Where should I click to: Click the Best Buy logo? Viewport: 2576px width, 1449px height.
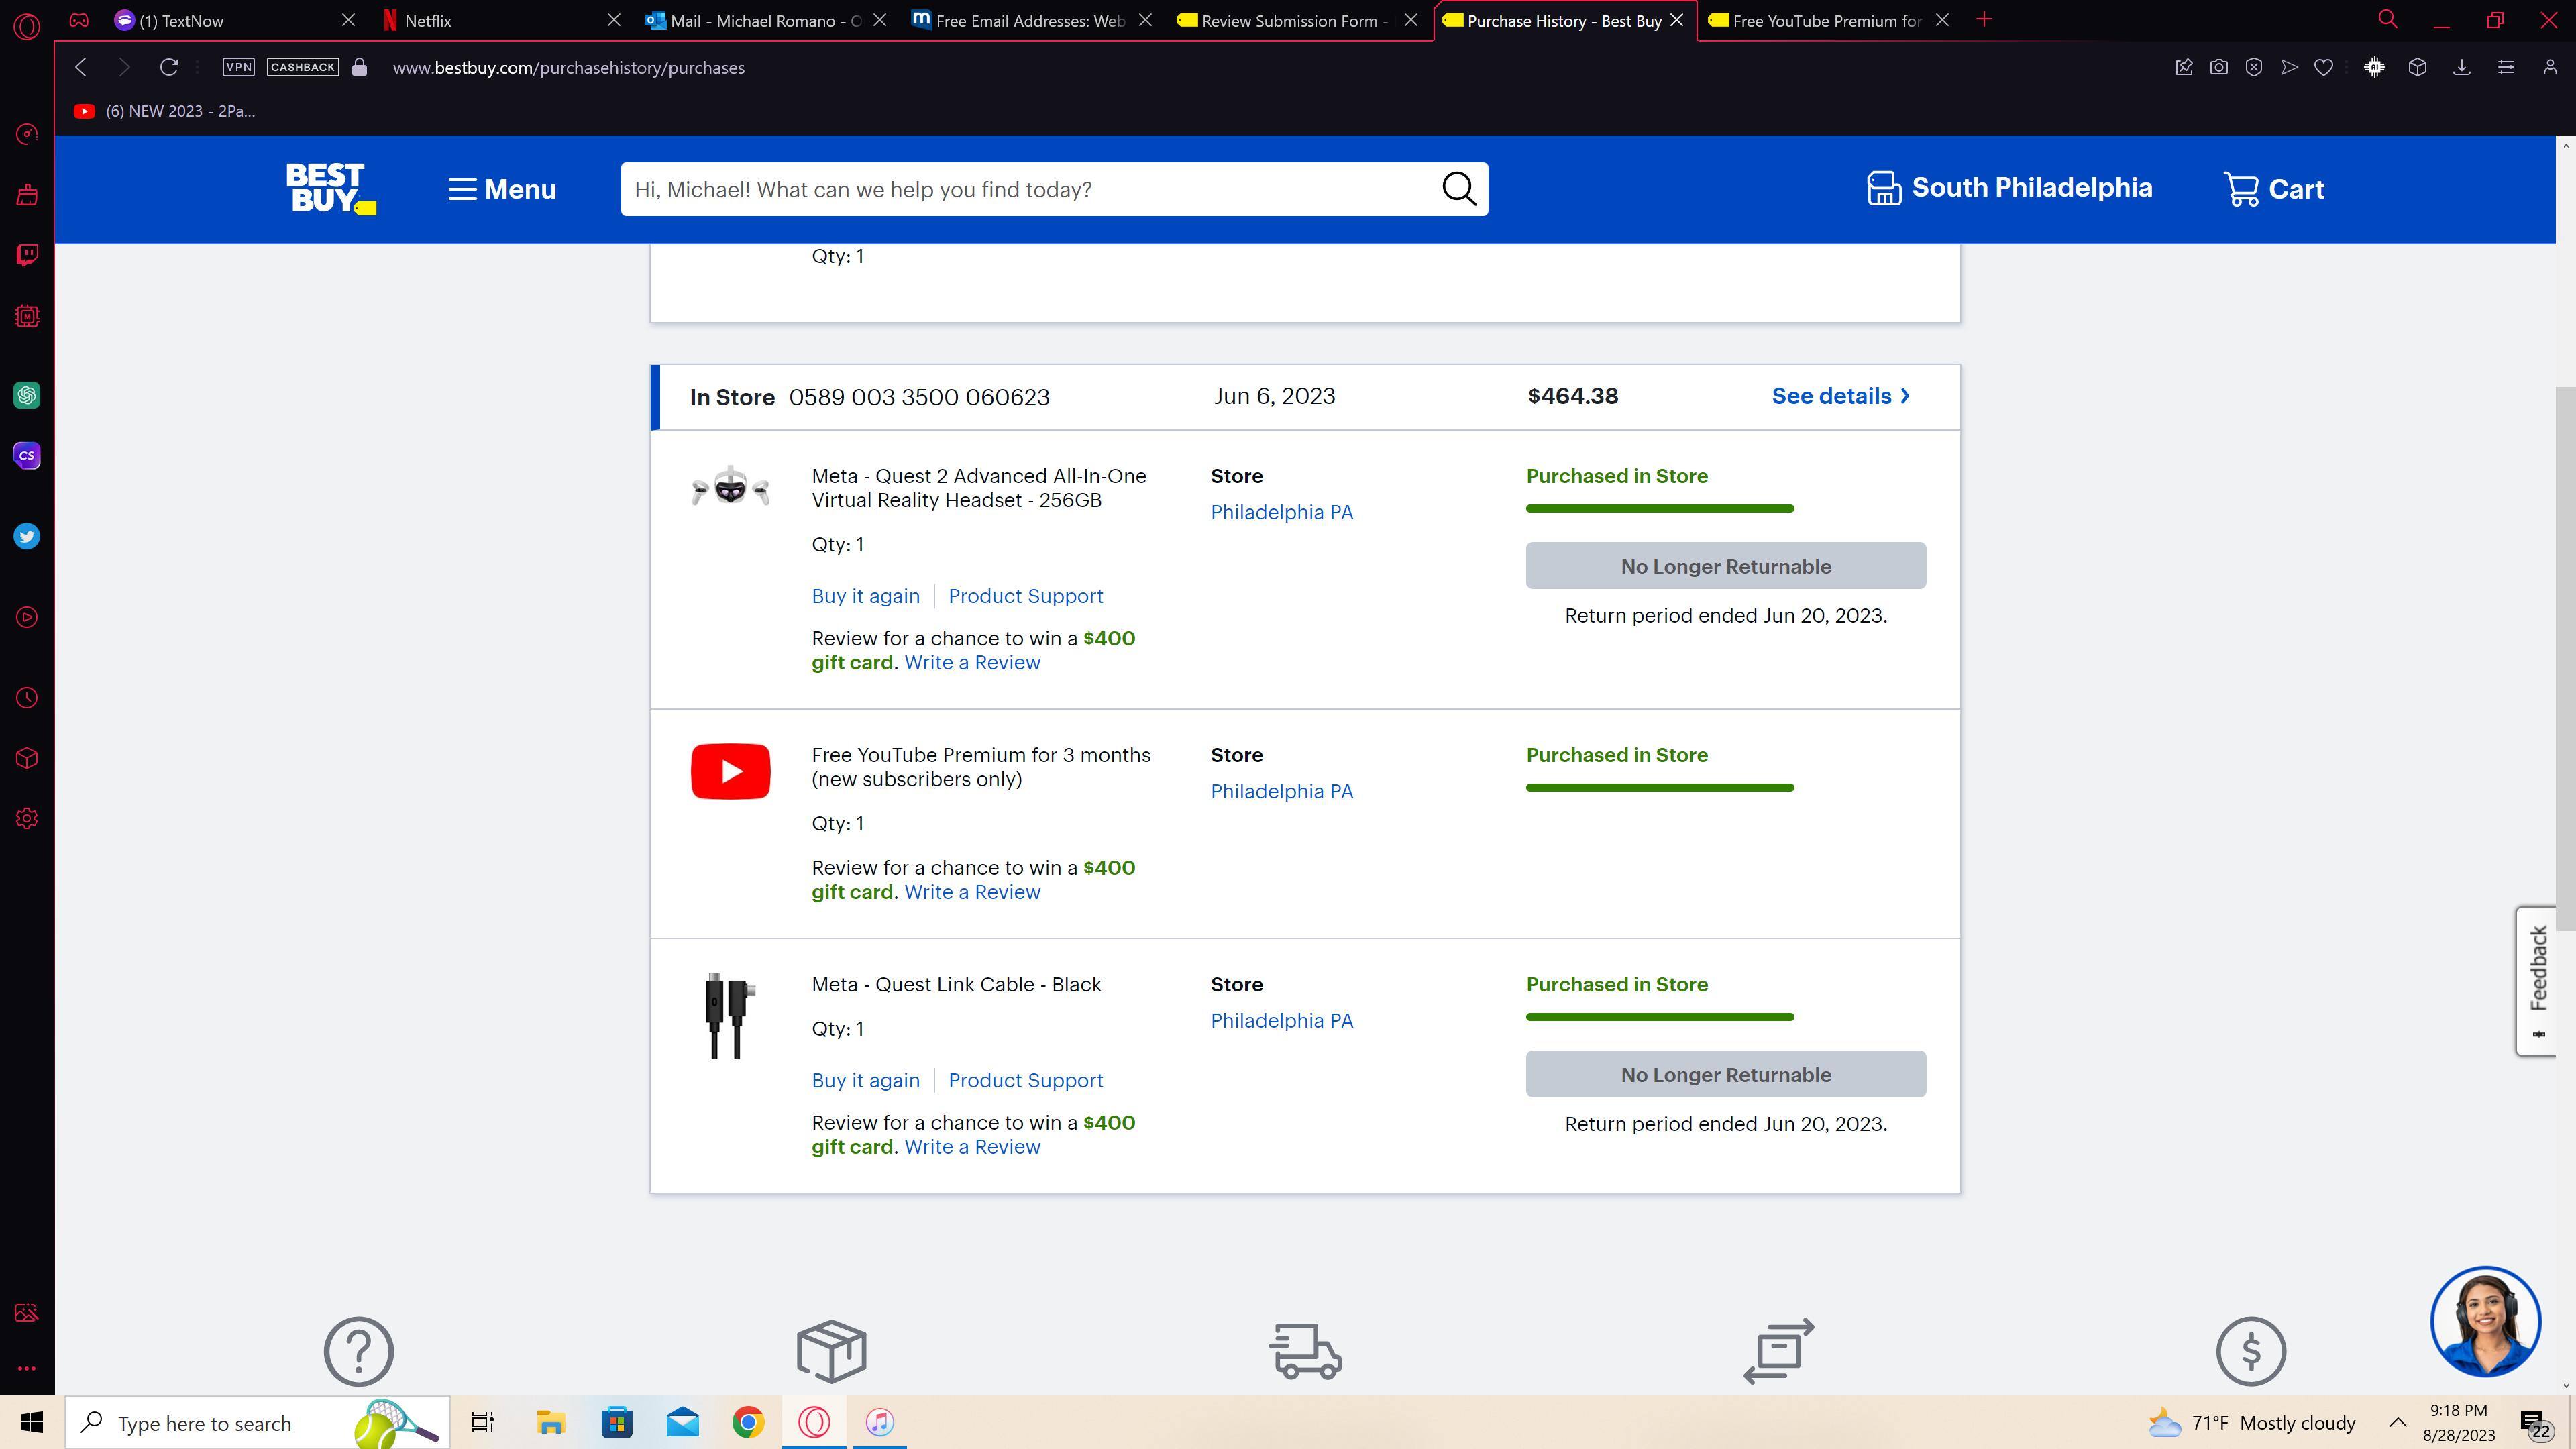330,188
